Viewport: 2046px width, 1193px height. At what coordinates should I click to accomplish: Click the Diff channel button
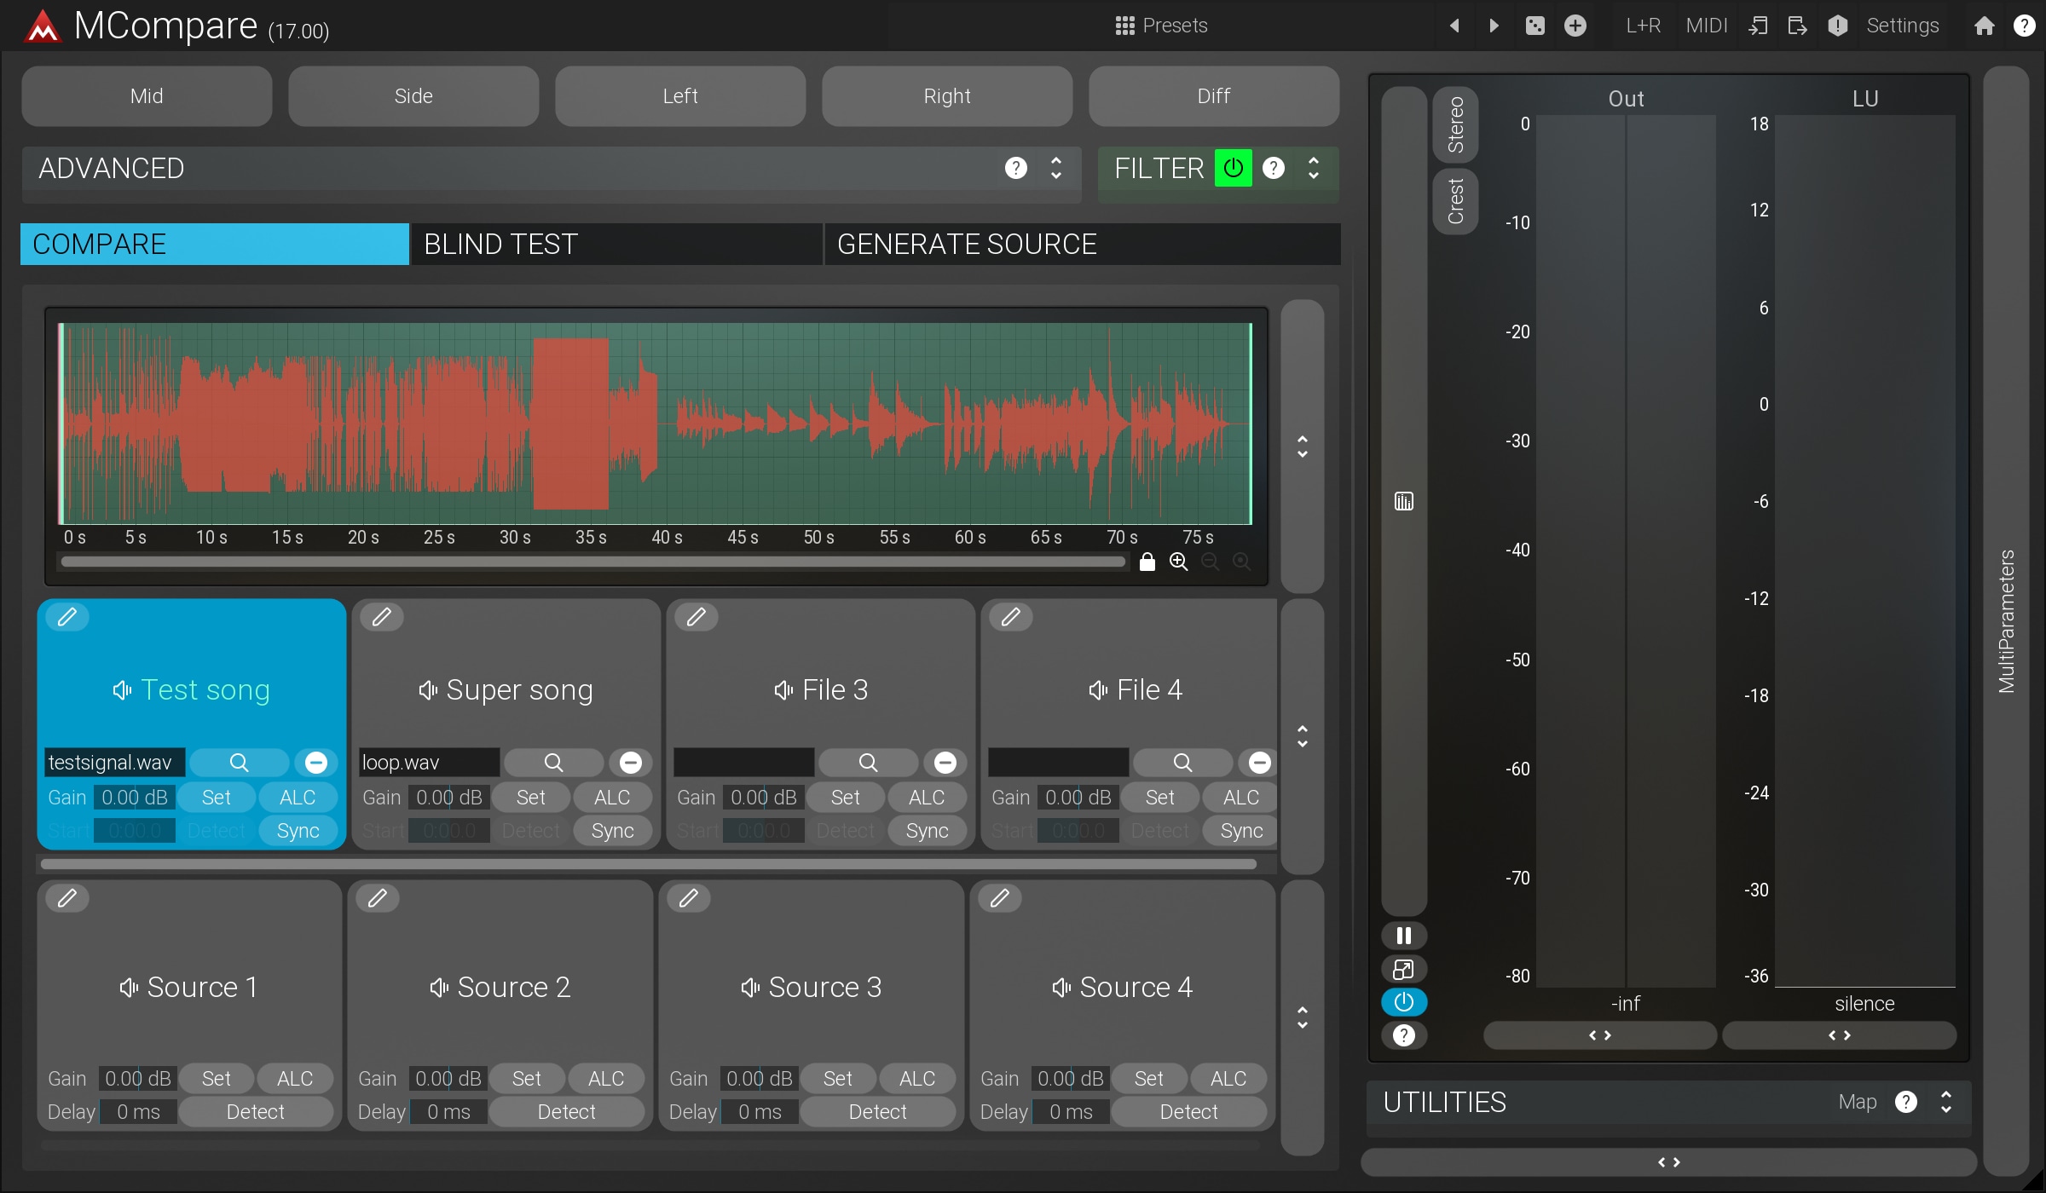point(1213,96)
